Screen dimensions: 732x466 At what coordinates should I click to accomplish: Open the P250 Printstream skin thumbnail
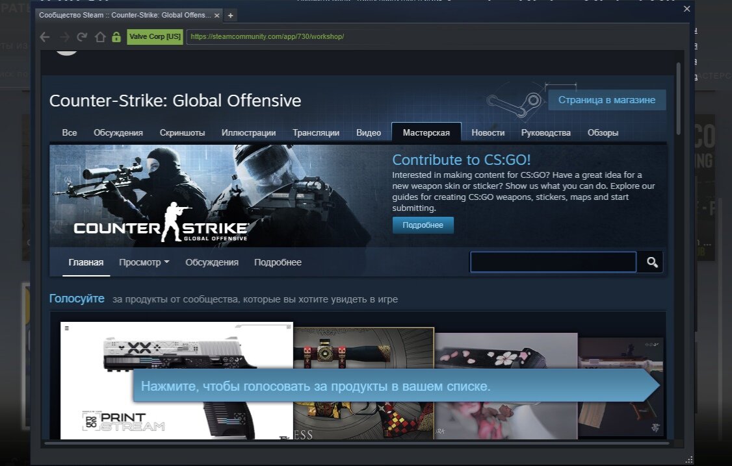click(176, 380)
